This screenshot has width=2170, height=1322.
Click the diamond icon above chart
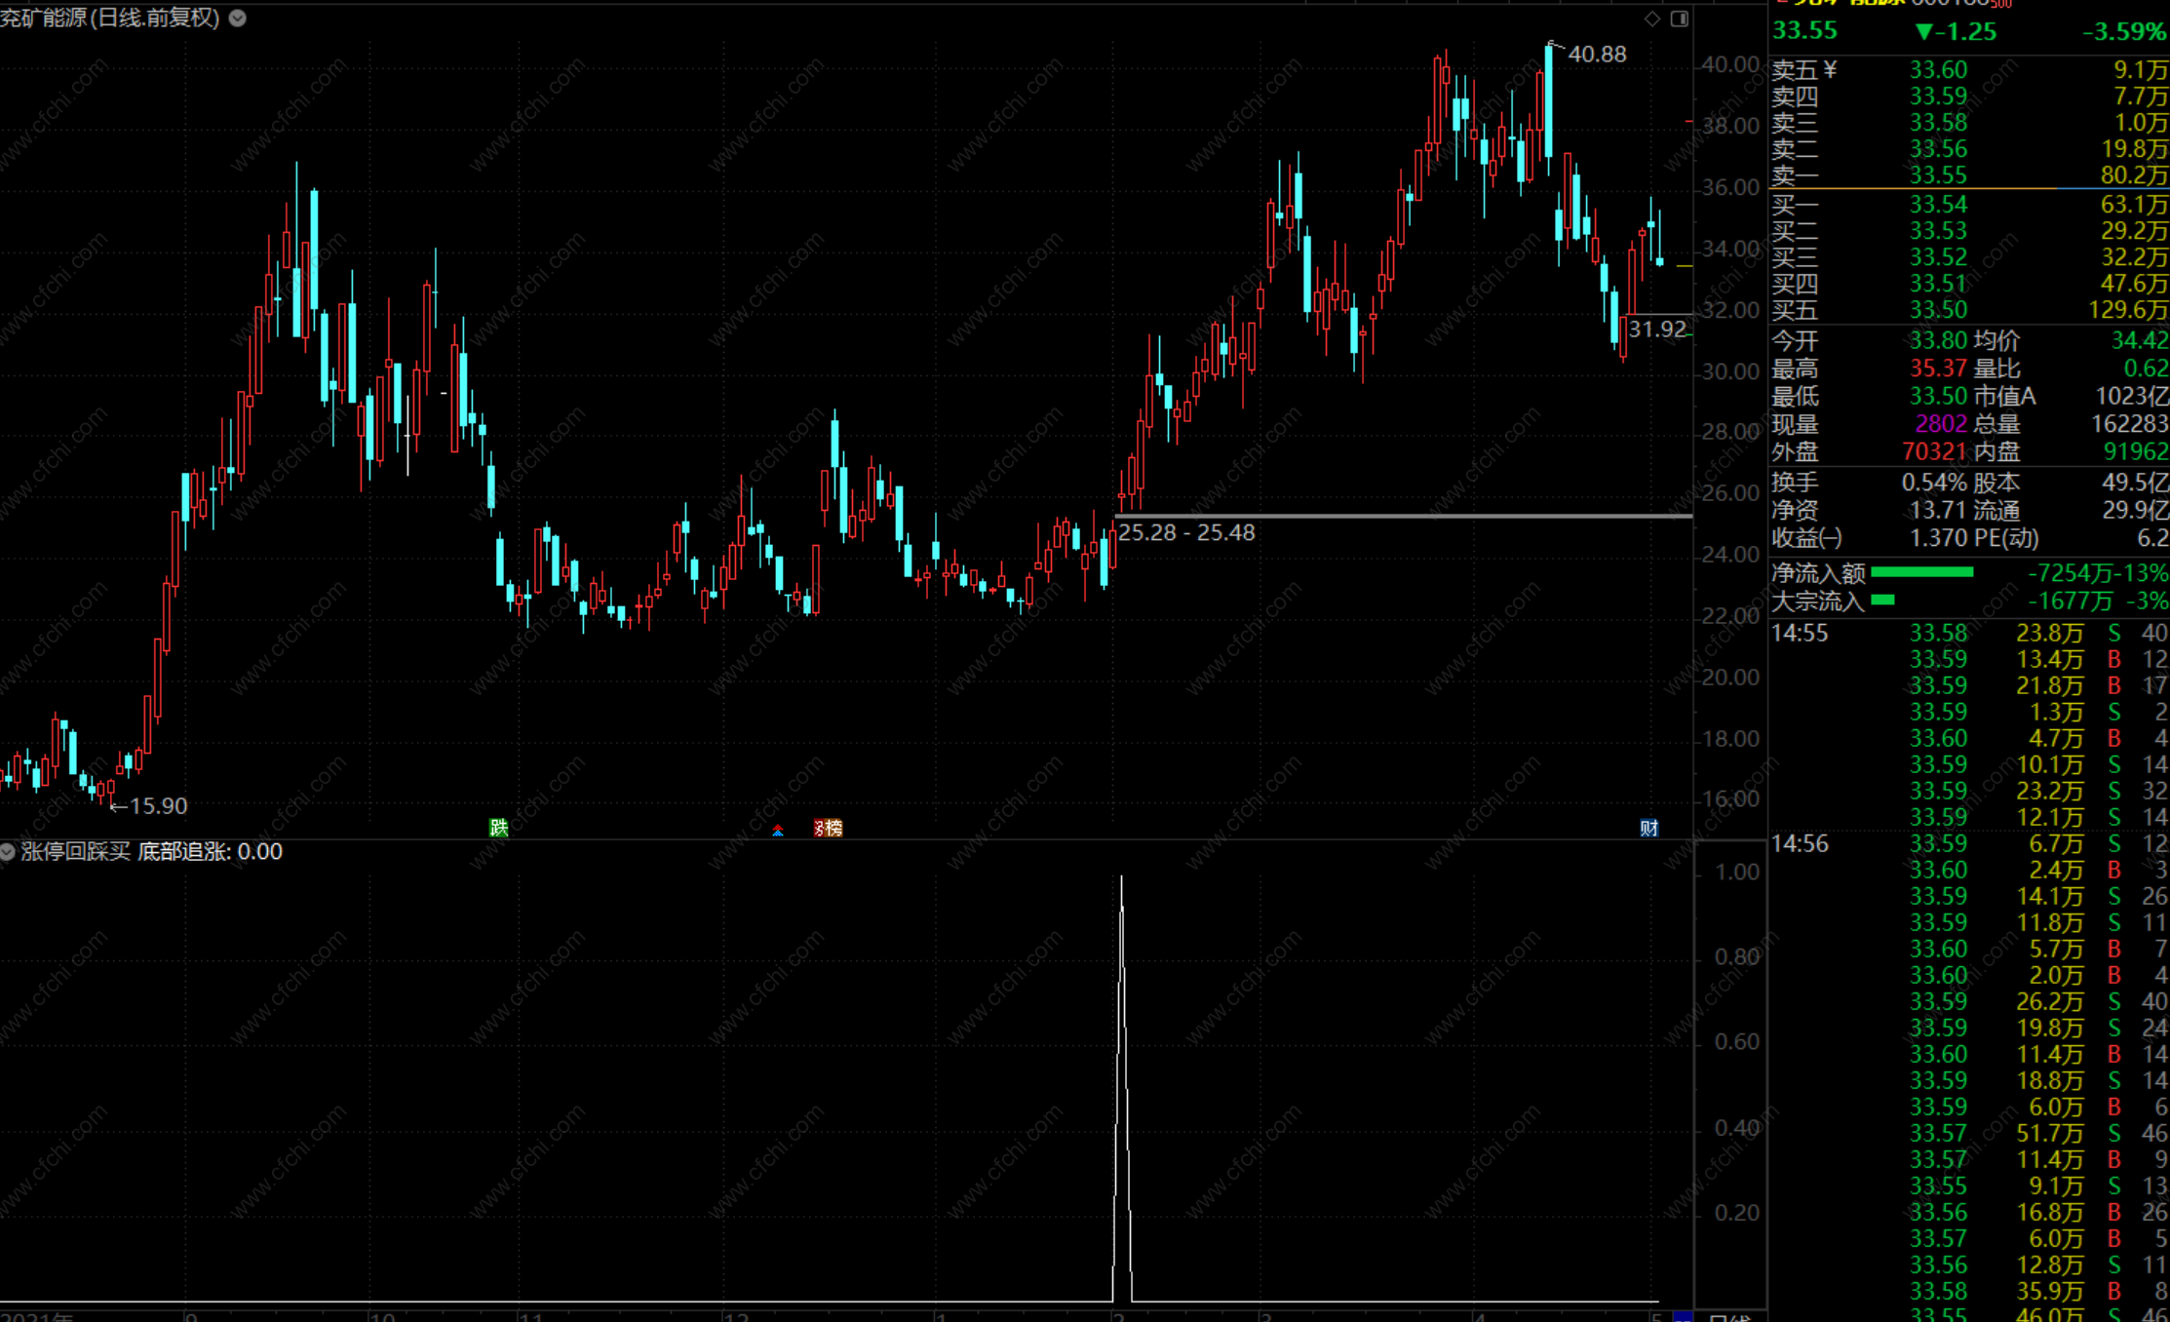click(x=1651, y=19)
